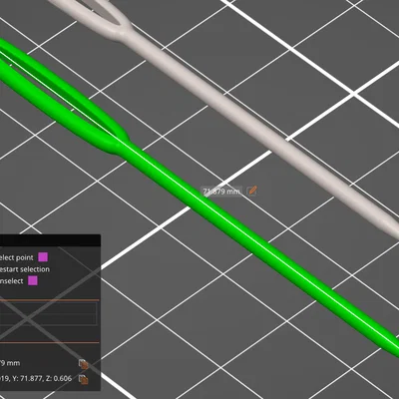Click the Y: 71.877, Z: 0.606 coordinate text

pos(36,378)
